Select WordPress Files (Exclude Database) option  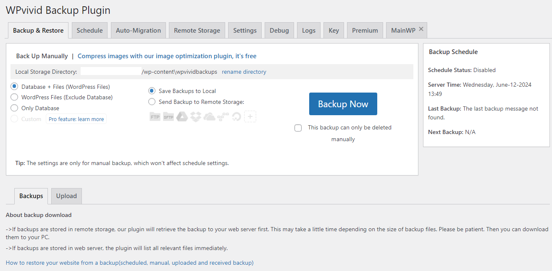click(x=14, y=97)
